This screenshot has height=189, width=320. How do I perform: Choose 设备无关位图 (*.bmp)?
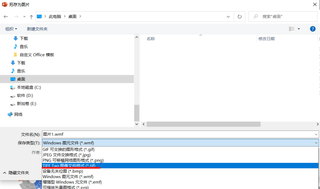(180, 171)
